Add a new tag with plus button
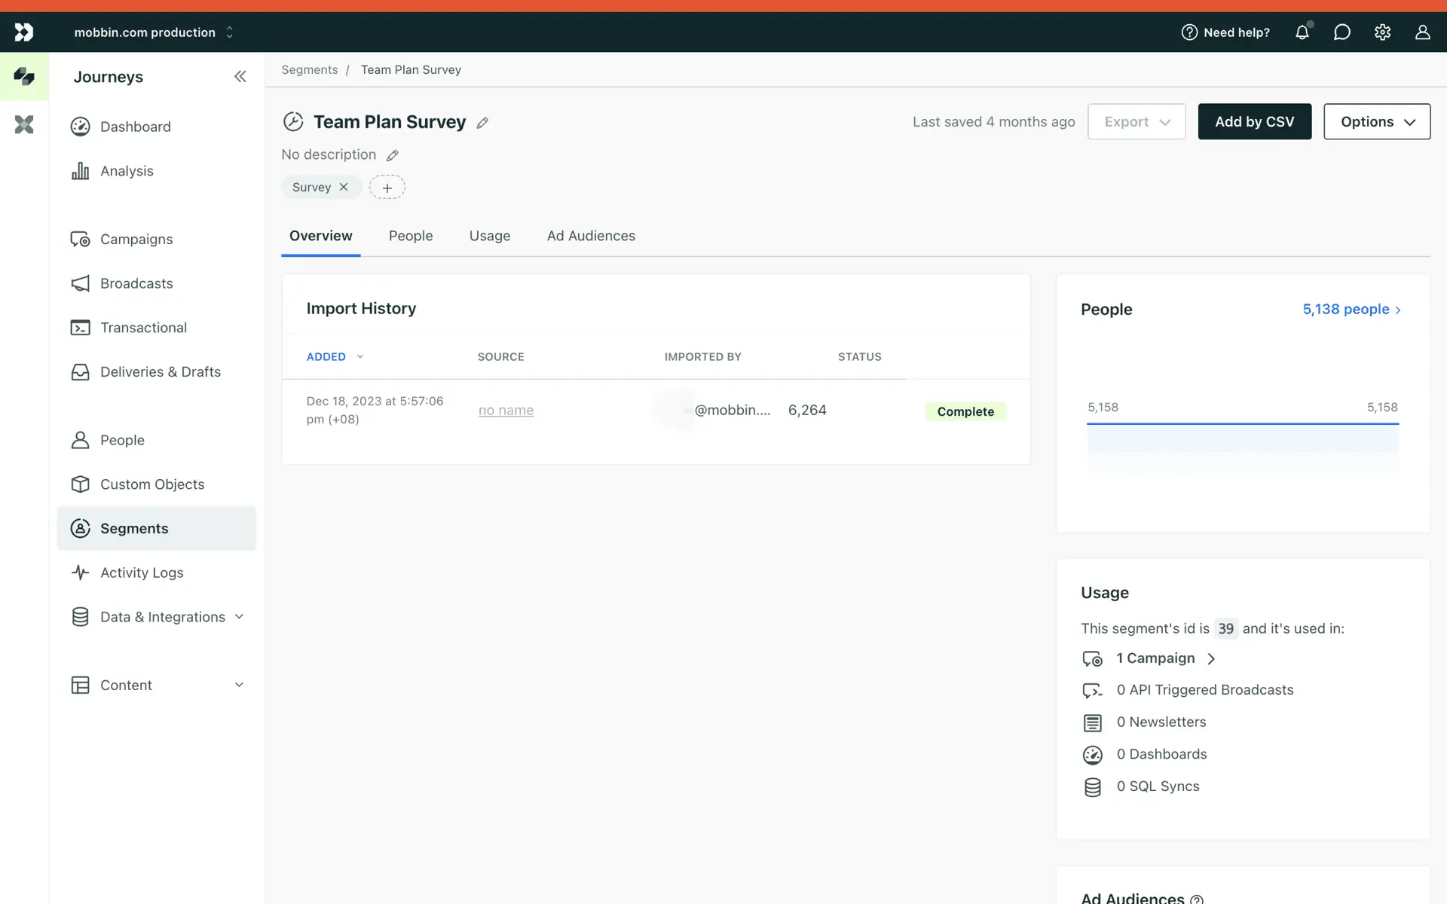Image resolution: width=1447 pixels, height=904 pixels. click(x=387, y=188)
